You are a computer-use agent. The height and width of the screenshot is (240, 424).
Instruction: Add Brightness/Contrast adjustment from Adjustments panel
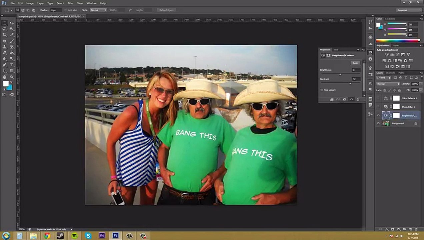coord(387,54)
